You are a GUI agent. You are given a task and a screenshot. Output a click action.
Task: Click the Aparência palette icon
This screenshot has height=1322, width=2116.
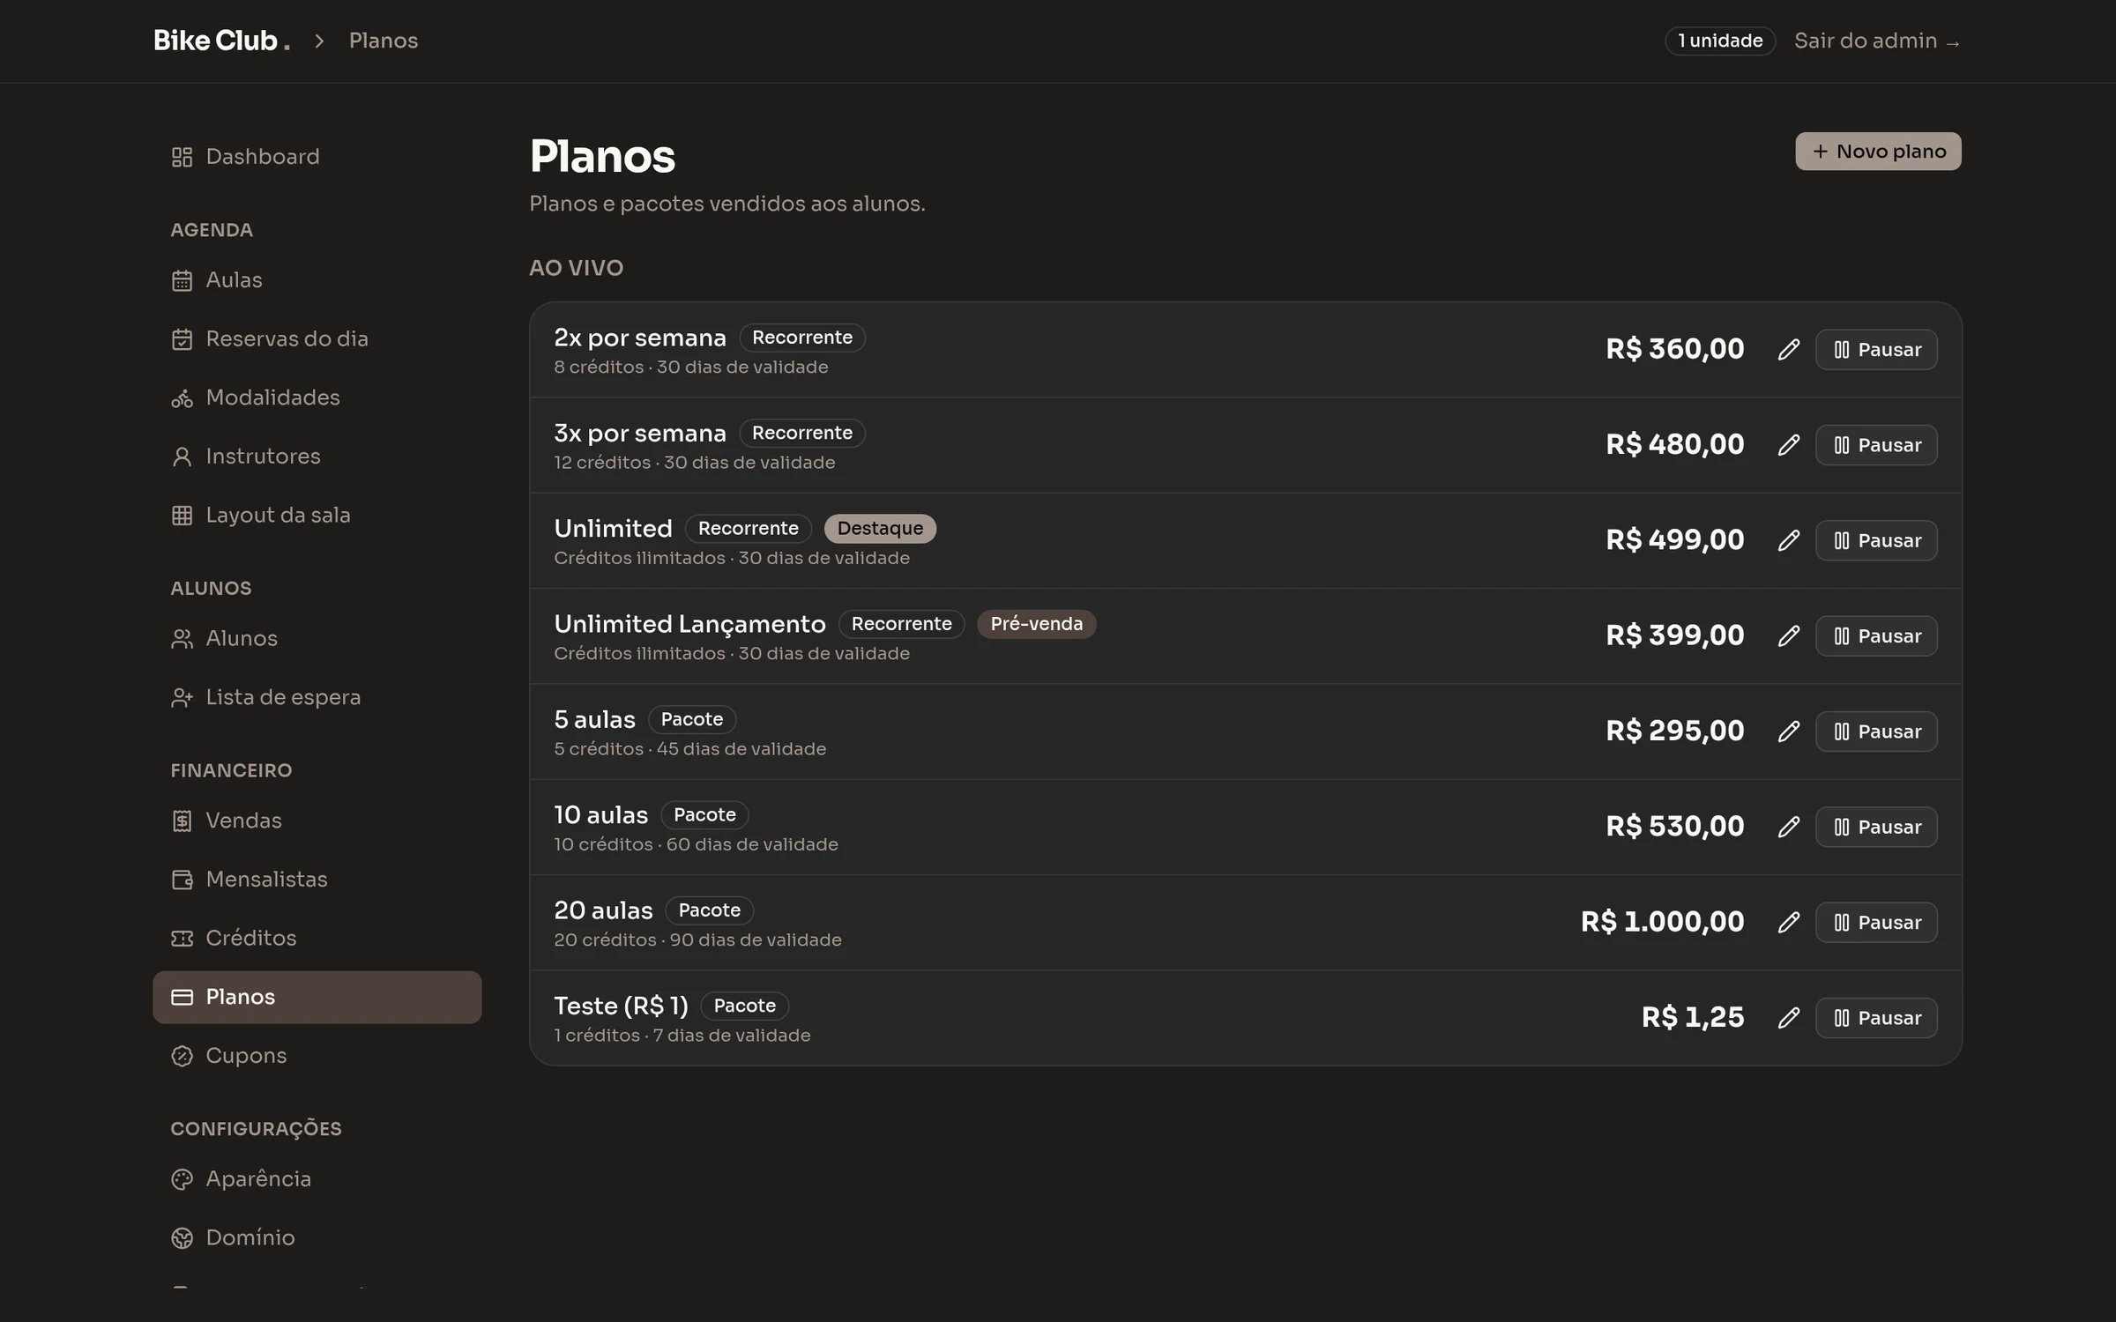pyautogui.click(x=182, y=1179)
